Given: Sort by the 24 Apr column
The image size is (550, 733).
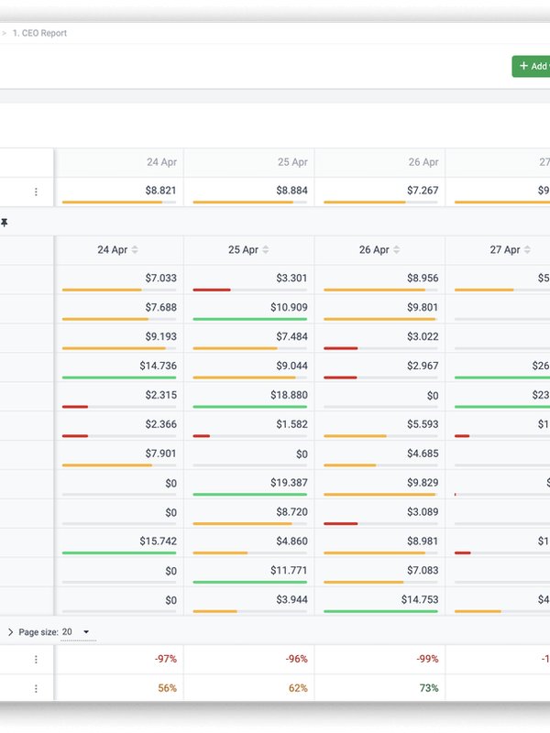Looking at the screenshot, I should click(x=135, y=250).
